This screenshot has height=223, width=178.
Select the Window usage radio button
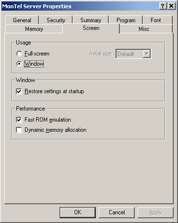tap(19, 64)
